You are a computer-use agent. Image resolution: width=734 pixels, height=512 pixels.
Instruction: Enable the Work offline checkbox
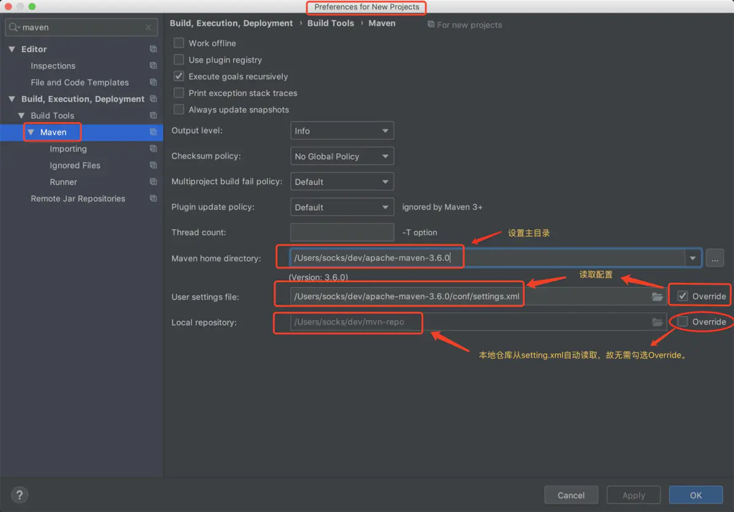pos(179,43)
